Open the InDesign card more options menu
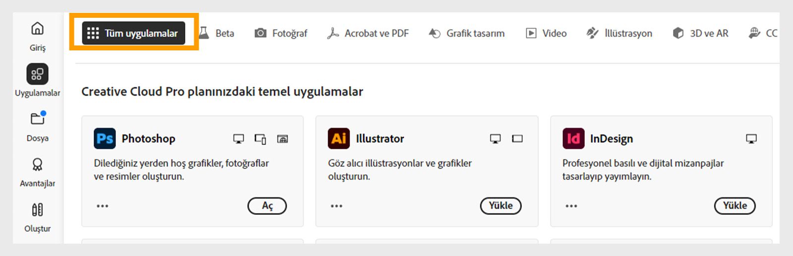This screenshot has width=793, height=256. coord(571,206)
